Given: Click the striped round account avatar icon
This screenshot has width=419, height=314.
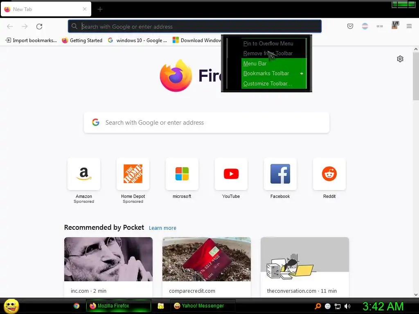Looking at the screenshot, I should point(365,26).
